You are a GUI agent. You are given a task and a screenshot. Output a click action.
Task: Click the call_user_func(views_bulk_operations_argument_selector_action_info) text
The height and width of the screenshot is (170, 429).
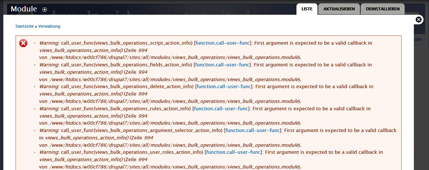click(142, 131)
